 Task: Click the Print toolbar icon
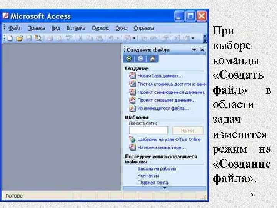point(50,38)
